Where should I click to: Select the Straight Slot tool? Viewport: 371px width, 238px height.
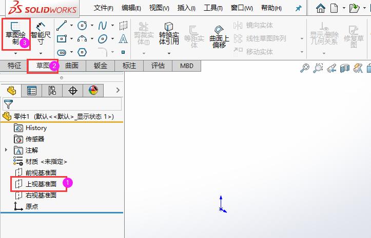[x=62, y=52]
